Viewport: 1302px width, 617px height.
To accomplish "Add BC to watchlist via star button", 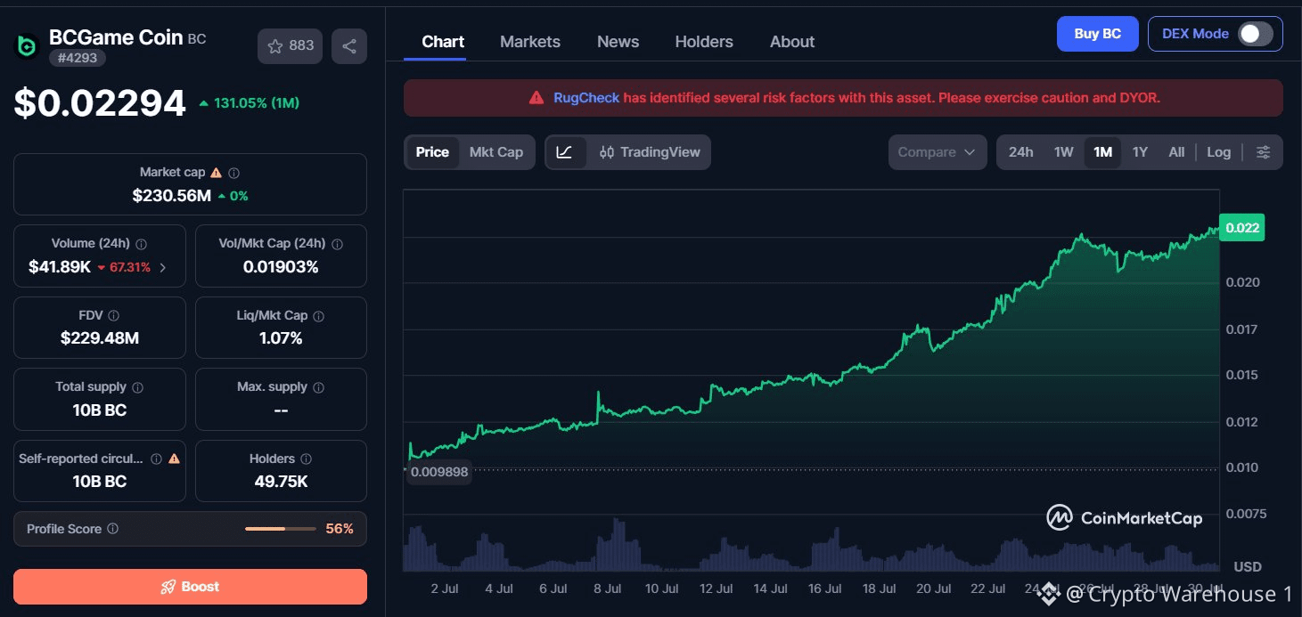I will (291, 45).
